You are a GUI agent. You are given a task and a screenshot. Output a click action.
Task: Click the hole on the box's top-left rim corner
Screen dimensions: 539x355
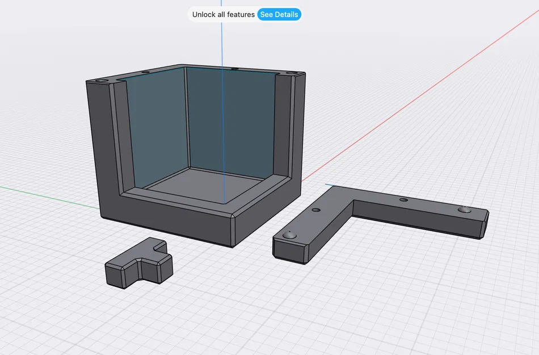(x=102, y=81)
